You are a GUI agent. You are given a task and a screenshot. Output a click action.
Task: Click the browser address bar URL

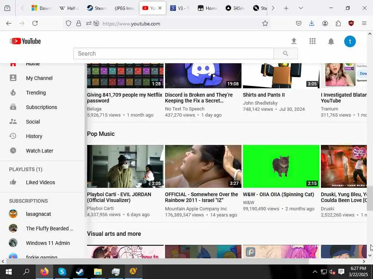[x=131, y=24]
